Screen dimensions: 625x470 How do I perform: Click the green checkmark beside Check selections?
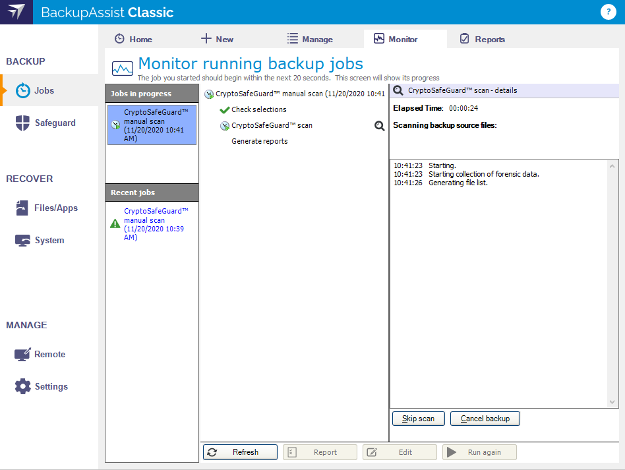tap(224, 109)
